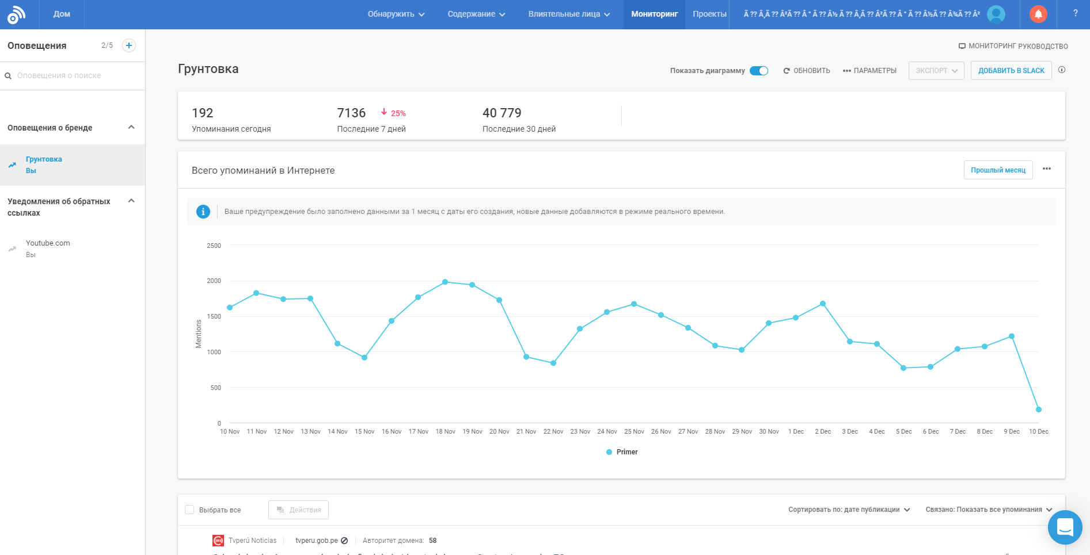Click the Primer legend dot

[x=609, y=452]
